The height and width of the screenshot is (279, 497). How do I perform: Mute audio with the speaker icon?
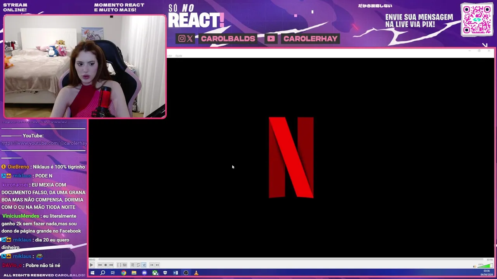point(474,267)
